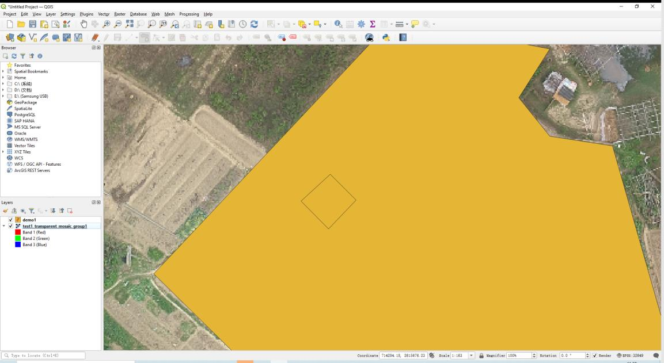Toggle visibility of demo1 layer
This screenshot has width=664, height=363.
tap(11, 220)
